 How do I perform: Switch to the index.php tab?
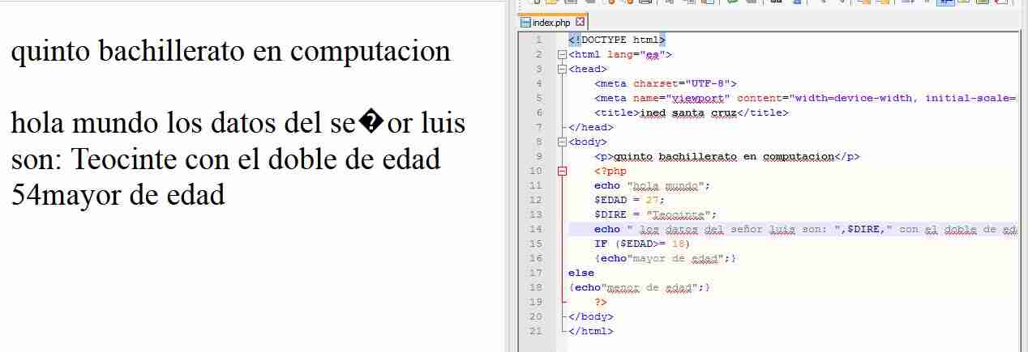[x=551, y=23]
